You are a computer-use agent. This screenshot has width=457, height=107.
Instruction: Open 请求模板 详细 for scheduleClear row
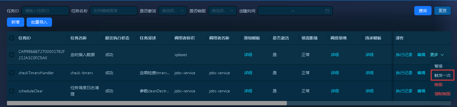(369, 91)
